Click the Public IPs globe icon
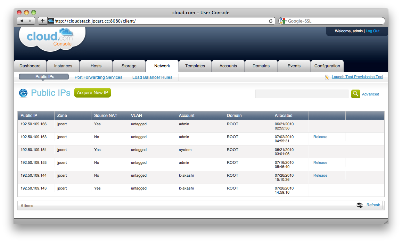This screenshot has width=402, height=243. pyautogui.click(x=23, y=93)
